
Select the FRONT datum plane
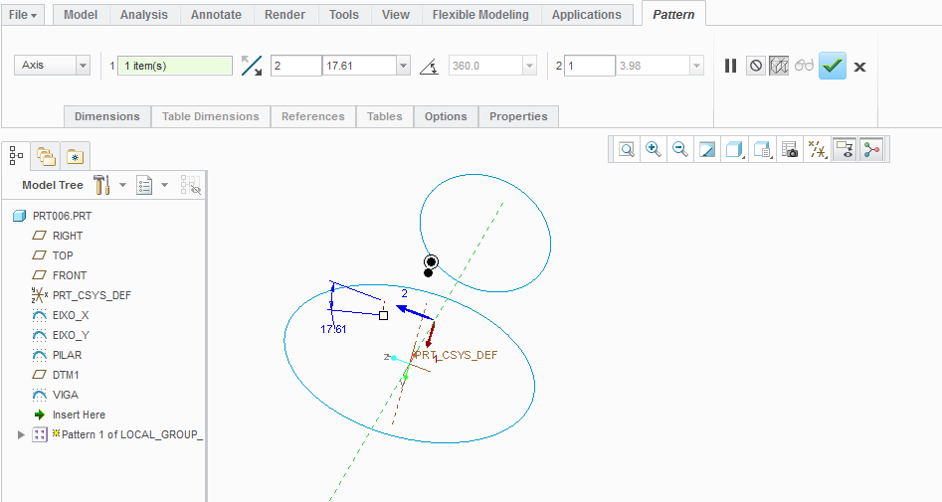[69, 275]
